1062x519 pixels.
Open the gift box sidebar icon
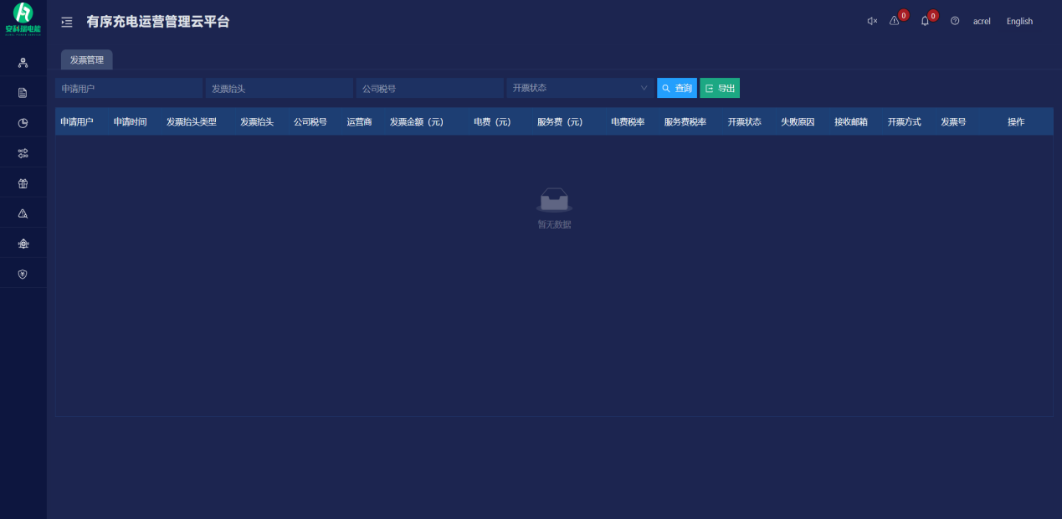tap(23, 183)
